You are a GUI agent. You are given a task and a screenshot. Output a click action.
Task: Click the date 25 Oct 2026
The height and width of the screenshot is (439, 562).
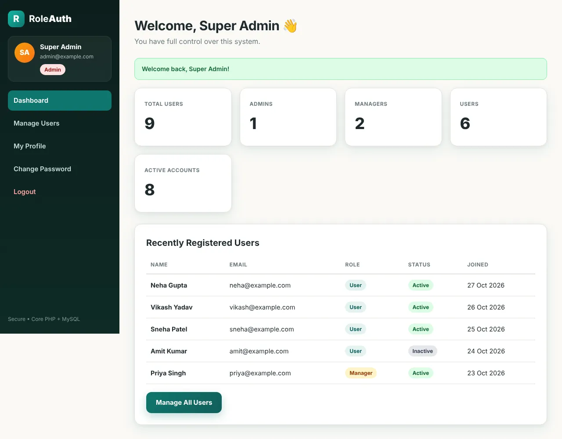tap(486, 329)
